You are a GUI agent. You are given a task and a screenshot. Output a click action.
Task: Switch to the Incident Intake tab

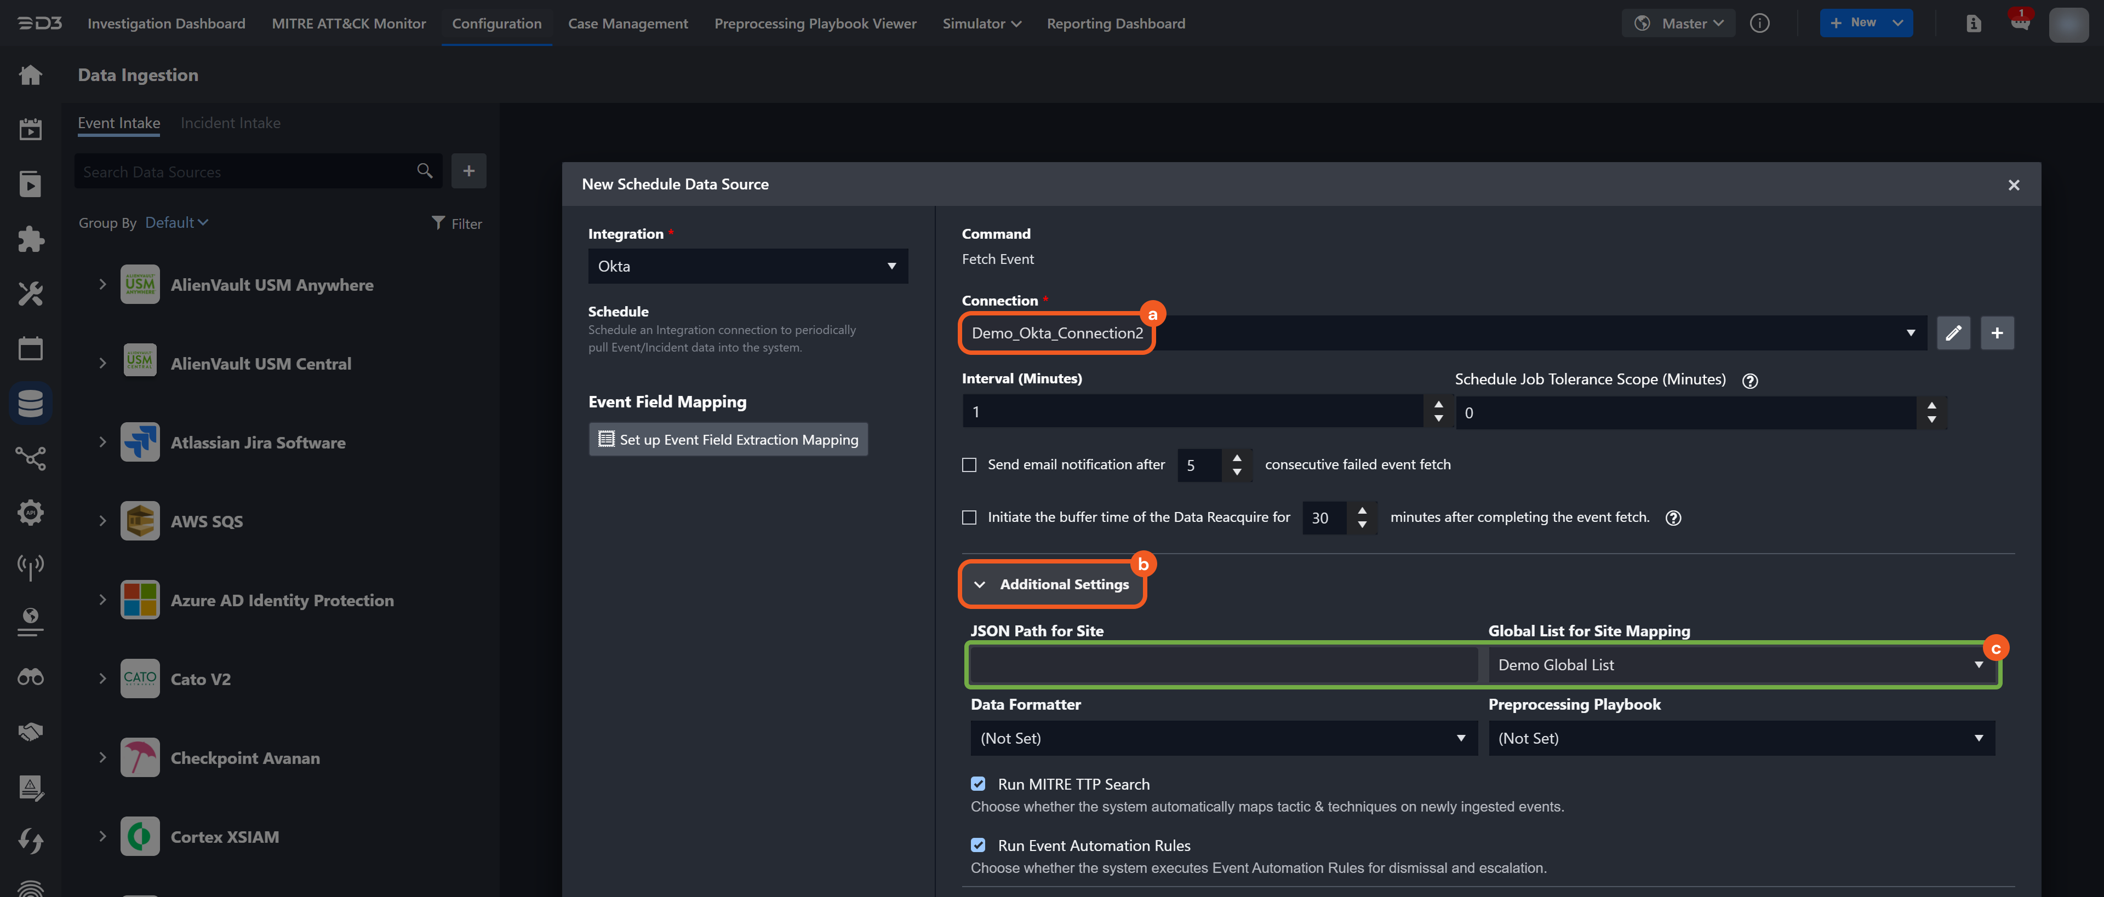click(230, 123)
